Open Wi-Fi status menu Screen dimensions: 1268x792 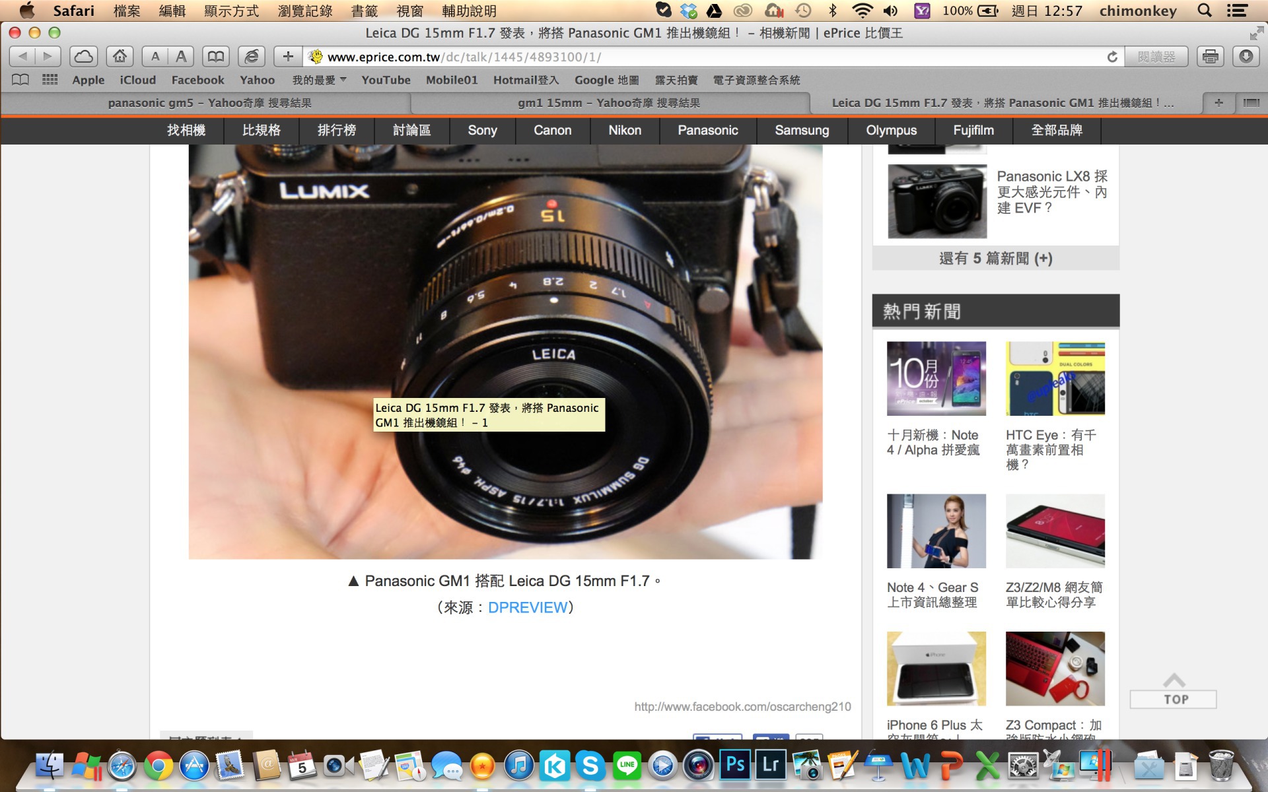(x=862, y=11)
